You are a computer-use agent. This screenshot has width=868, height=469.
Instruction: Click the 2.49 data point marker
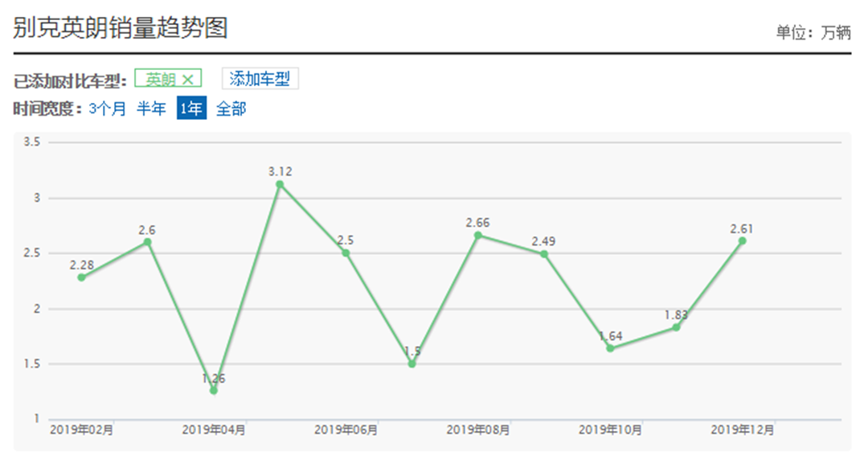[544, 254]
